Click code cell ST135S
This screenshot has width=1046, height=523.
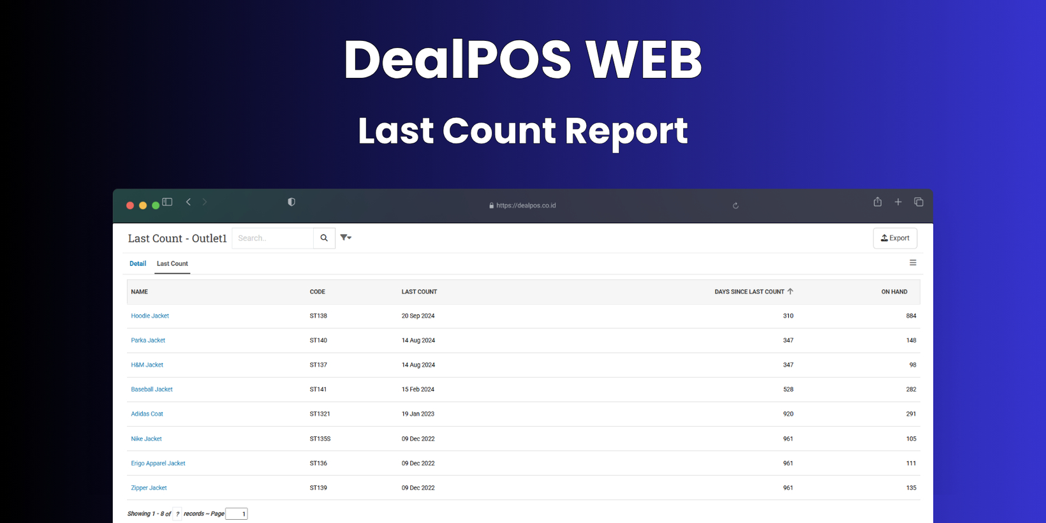[320, 439]
